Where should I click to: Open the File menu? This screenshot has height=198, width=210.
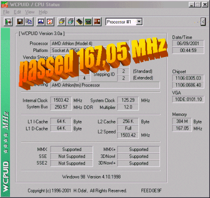pyautogui.click(x=6, y=12)
